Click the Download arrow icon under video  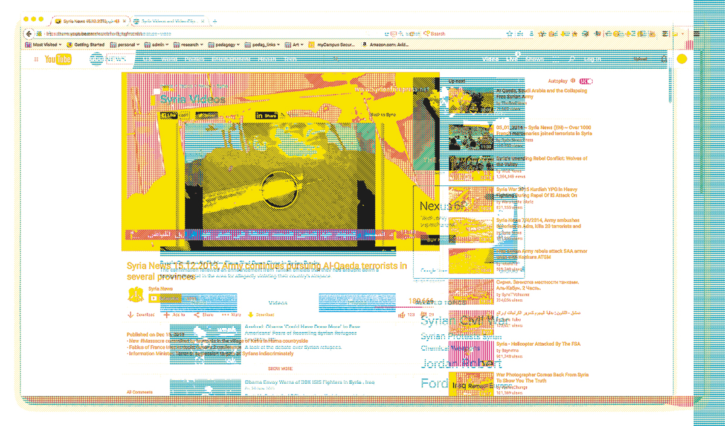point(130,314)
